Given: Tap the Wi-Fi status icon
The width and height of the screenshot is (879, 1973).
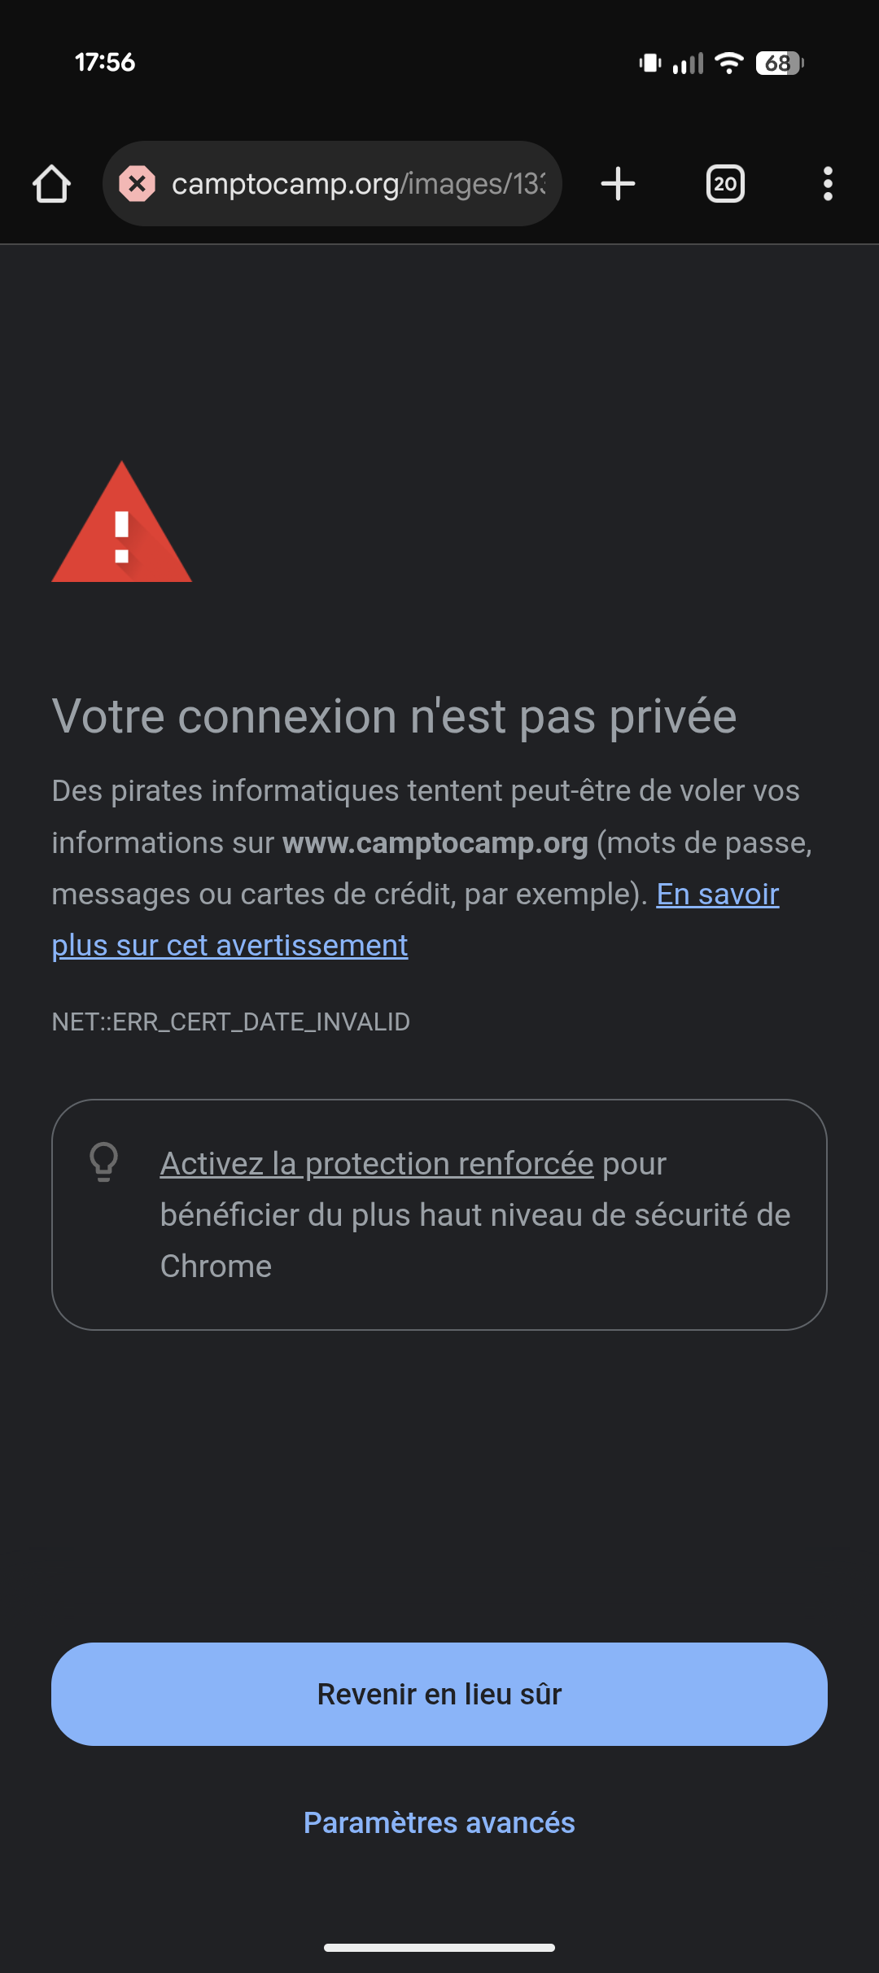Looking at the screenshot, I should point(728,63).
